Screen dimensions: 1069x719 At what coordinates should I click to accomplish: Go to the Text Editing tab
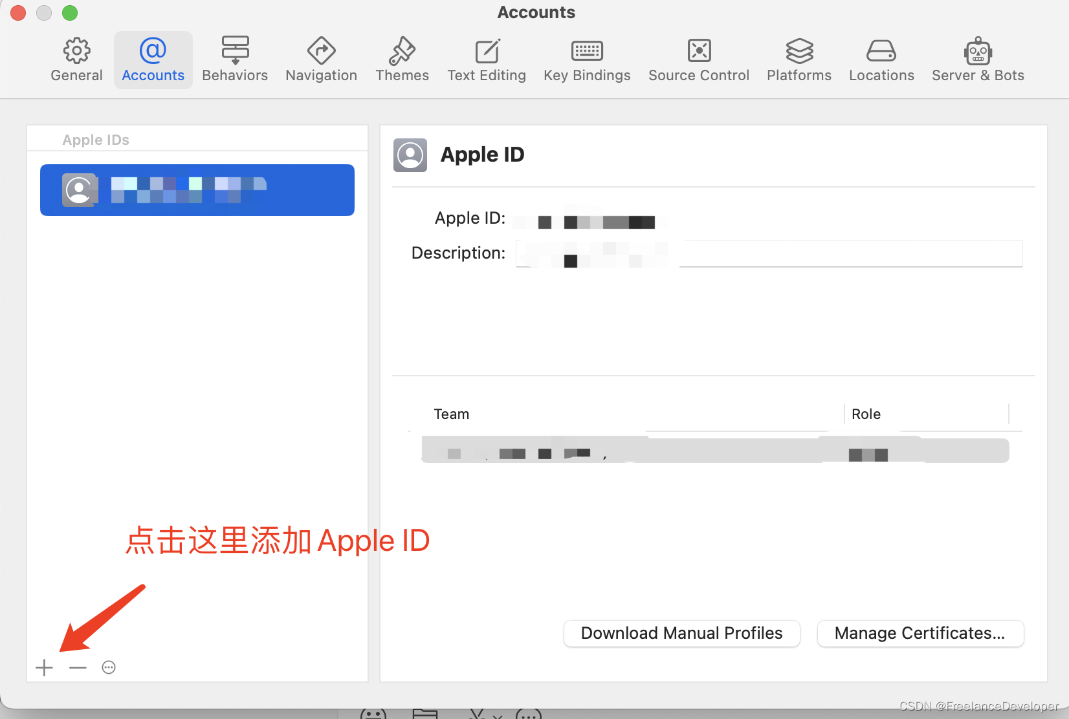tap(487, 60)
